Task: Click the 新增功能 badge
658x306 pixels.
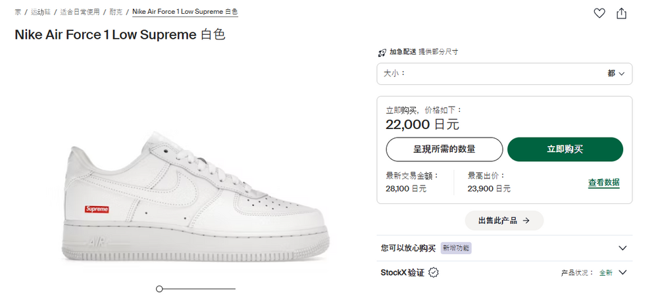Action: [x=457, y=248]
